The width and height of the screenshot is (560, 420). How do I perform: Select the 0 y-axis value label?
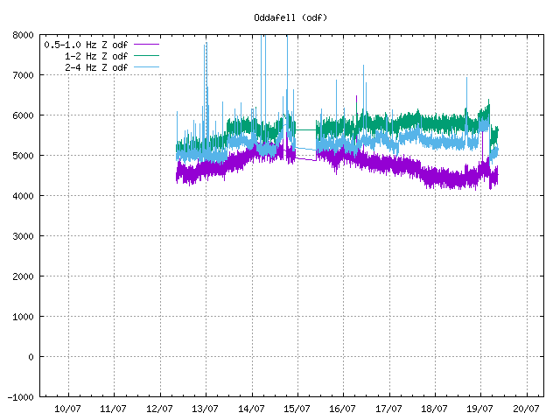point(30,357)
